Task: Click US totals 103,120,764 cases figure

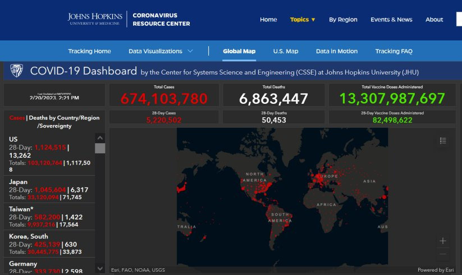Action: click(45, 163)
